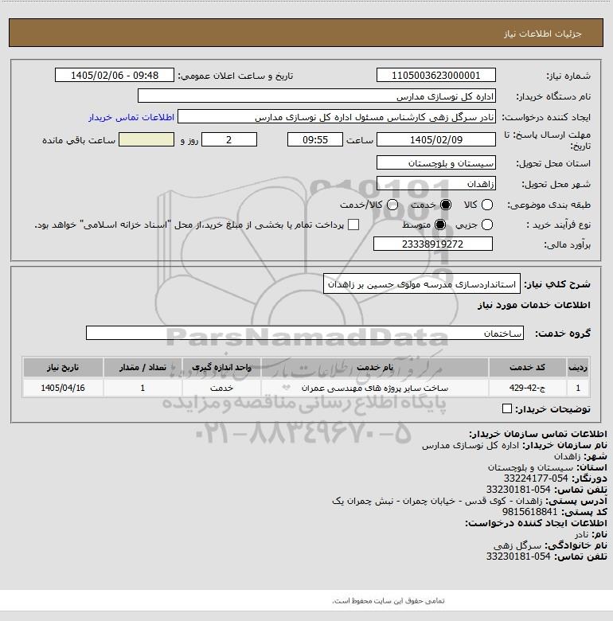613x621 pixels.
Task: Select the کالا radio button
Action: coord(486,205)
